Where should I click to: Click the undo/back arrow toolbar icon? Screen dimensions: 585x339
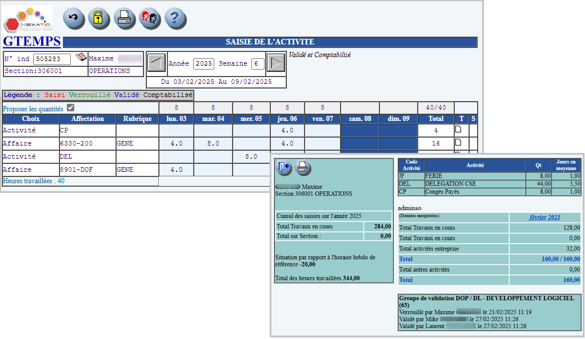pos(74,18)
